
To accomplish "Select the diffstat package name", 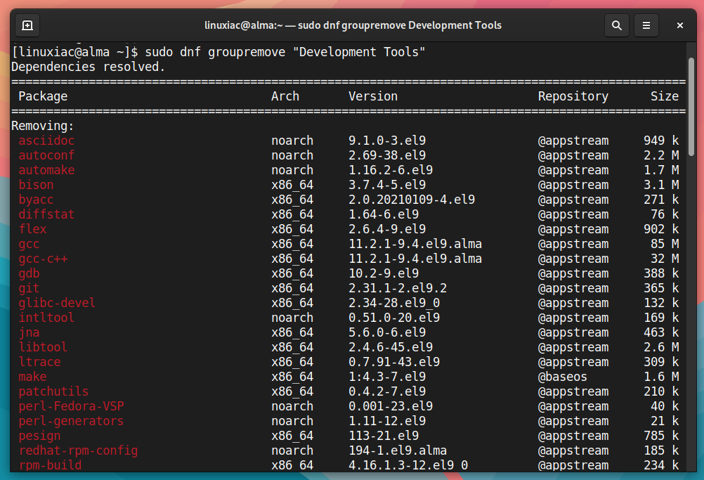I will point(46,214).
